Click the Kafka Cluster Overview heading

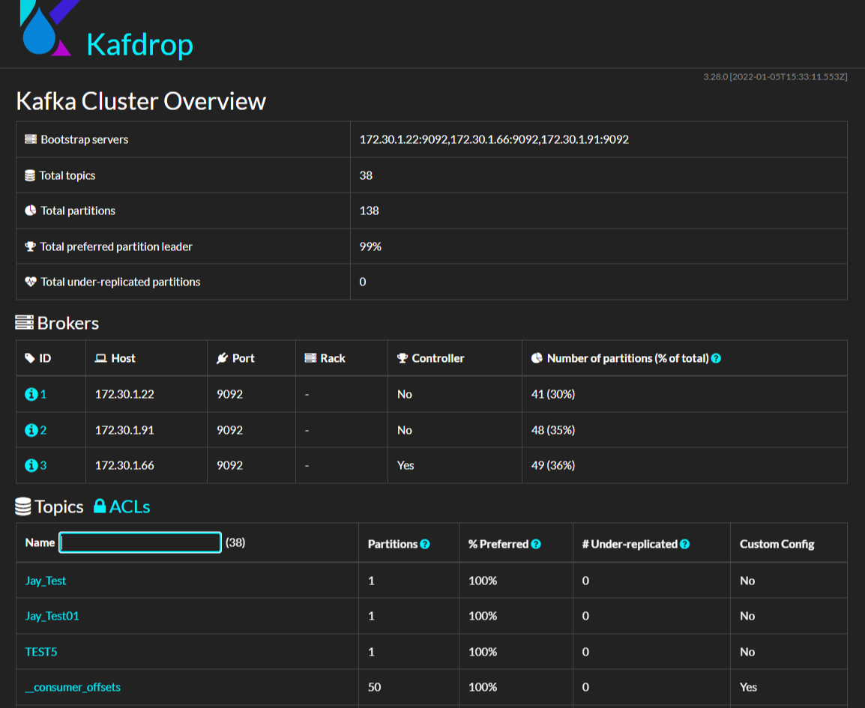click(141, 101)
